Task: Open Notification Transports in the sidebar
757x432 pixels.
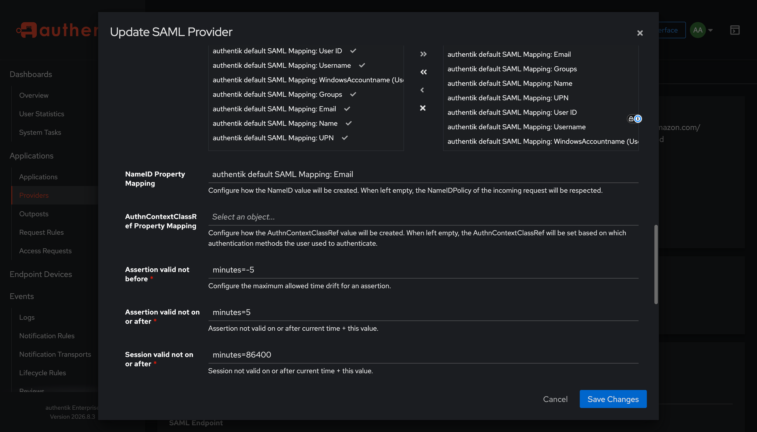Action: 55,354
